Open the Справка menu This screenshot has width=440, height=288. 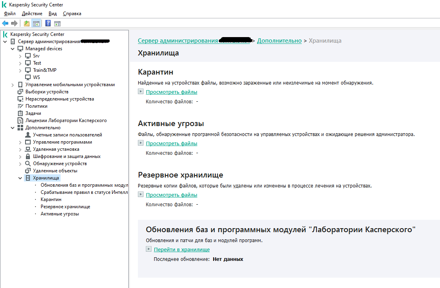(x=72, y=14)
